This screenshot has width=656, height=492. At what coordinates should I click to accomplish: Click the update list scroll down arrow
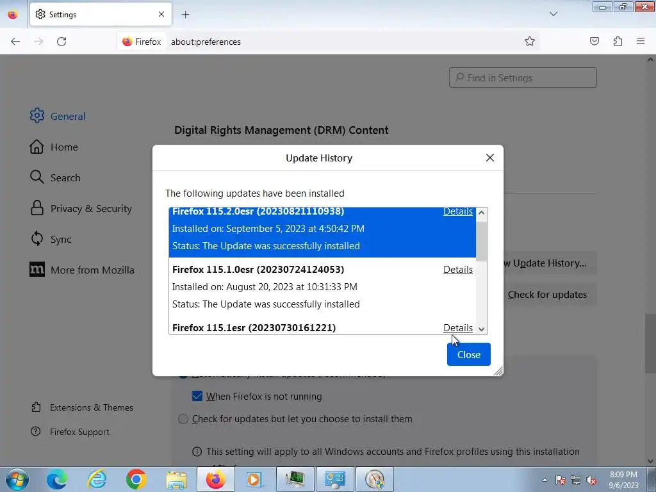481,329
